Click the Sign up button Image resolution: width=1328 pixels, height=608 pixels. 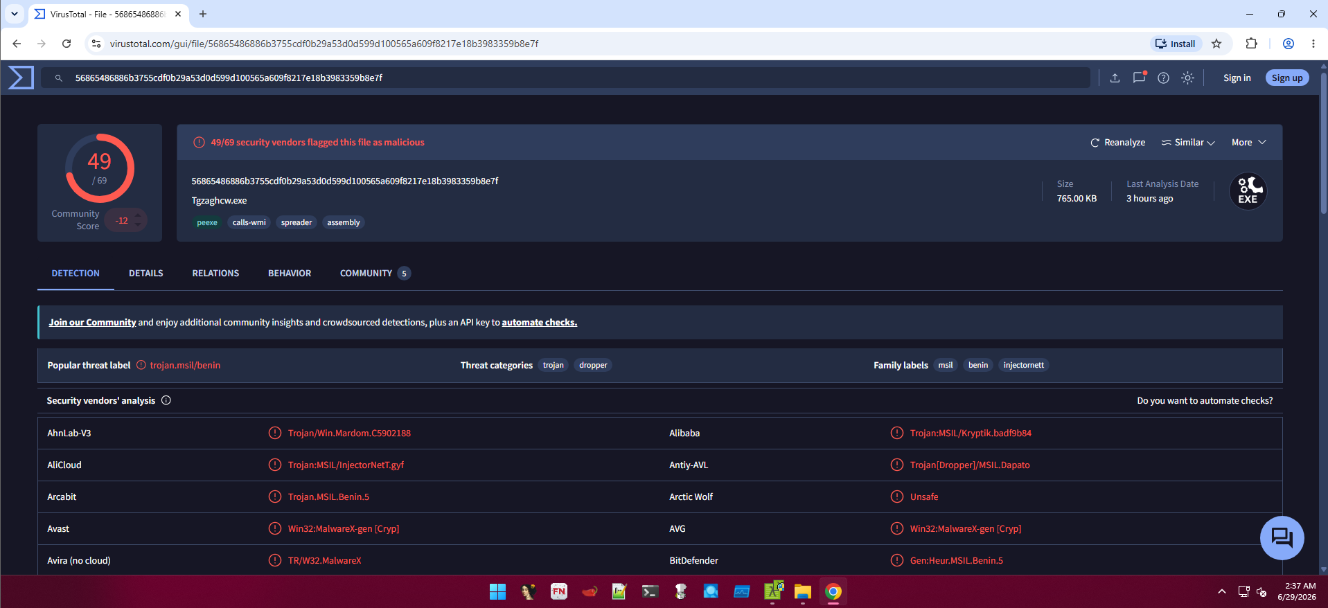pos(1286,78)
